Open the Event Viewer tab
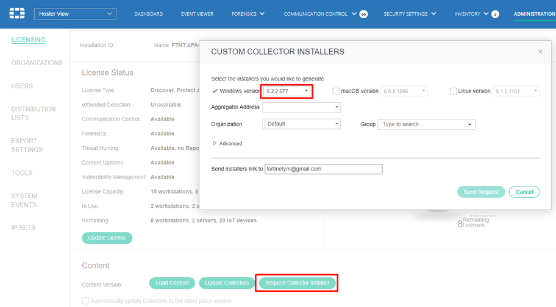Viewport: 556px width, 307px height. point(197,14)
